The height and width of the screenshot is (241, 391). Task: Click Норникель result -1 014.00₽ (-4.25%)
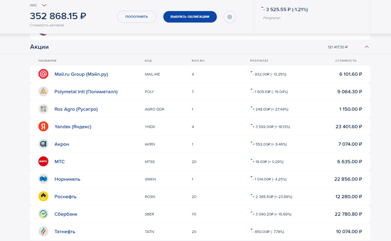[x=269, y=179]
